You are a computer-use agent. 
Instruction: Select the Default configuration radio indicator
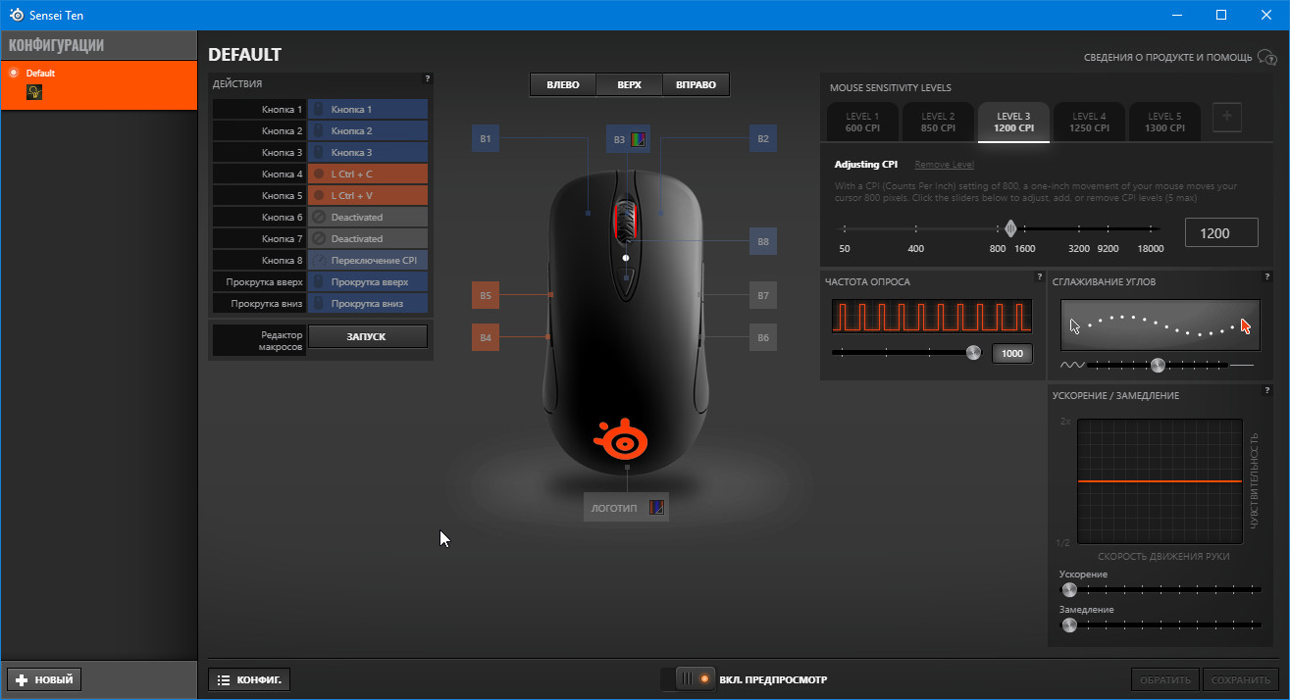[14, 74]
